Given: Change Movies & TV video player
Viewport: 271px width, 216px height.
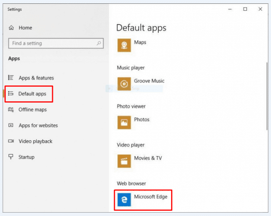Looking at the screenshot, I should (x=148, y=158).
